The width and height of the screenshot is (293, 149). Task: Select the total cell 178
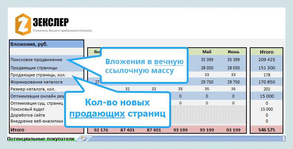[267, 75]
